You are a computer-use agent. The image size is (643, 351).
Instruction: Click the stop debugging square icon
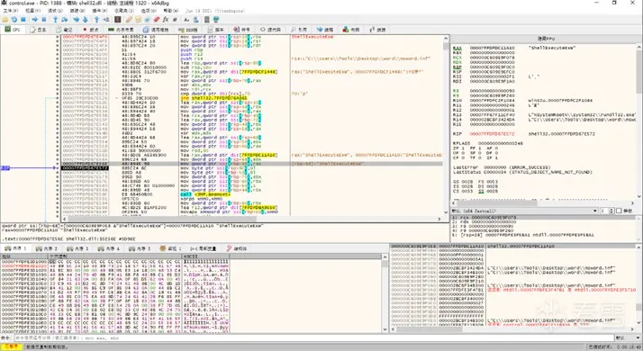(x=23, y=19)
